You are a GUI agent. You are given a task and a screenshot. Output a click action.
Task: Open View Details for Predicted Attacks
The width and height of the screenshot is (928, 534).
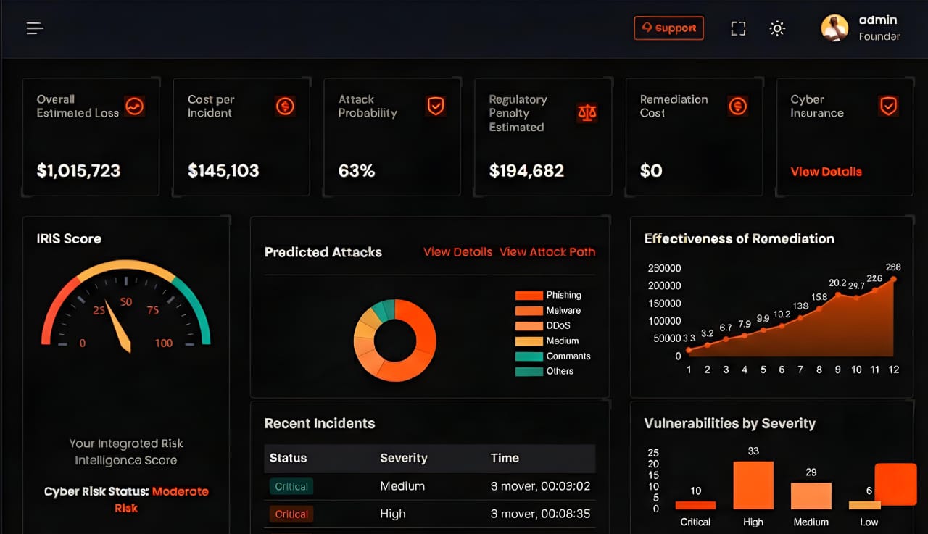(457, 252)
